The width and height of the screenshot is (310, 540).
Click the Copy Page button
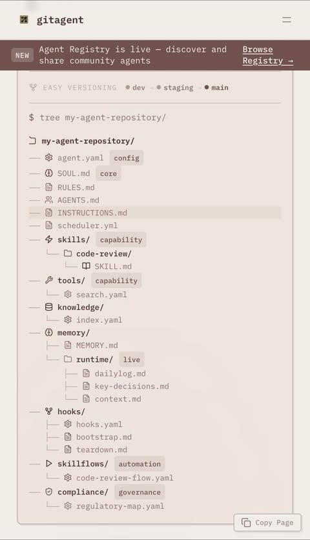click(267, 523)
